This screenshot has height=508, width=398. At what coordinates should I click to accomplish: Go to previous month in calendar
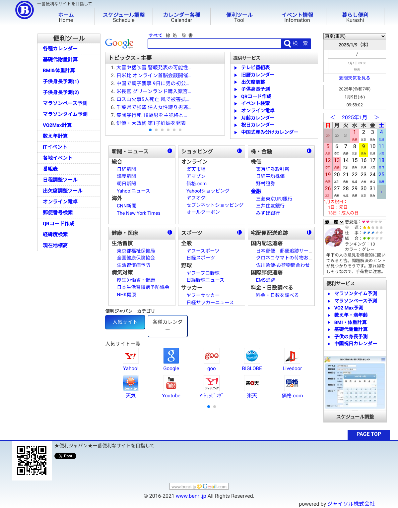(333, 117)
